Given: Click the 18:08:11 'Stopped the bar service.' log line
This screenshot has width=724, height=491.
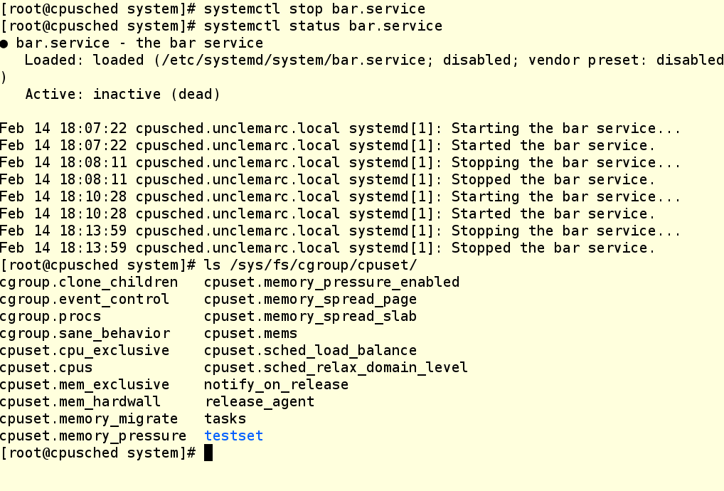Looking at the screenshot, I should click(327, 180).
